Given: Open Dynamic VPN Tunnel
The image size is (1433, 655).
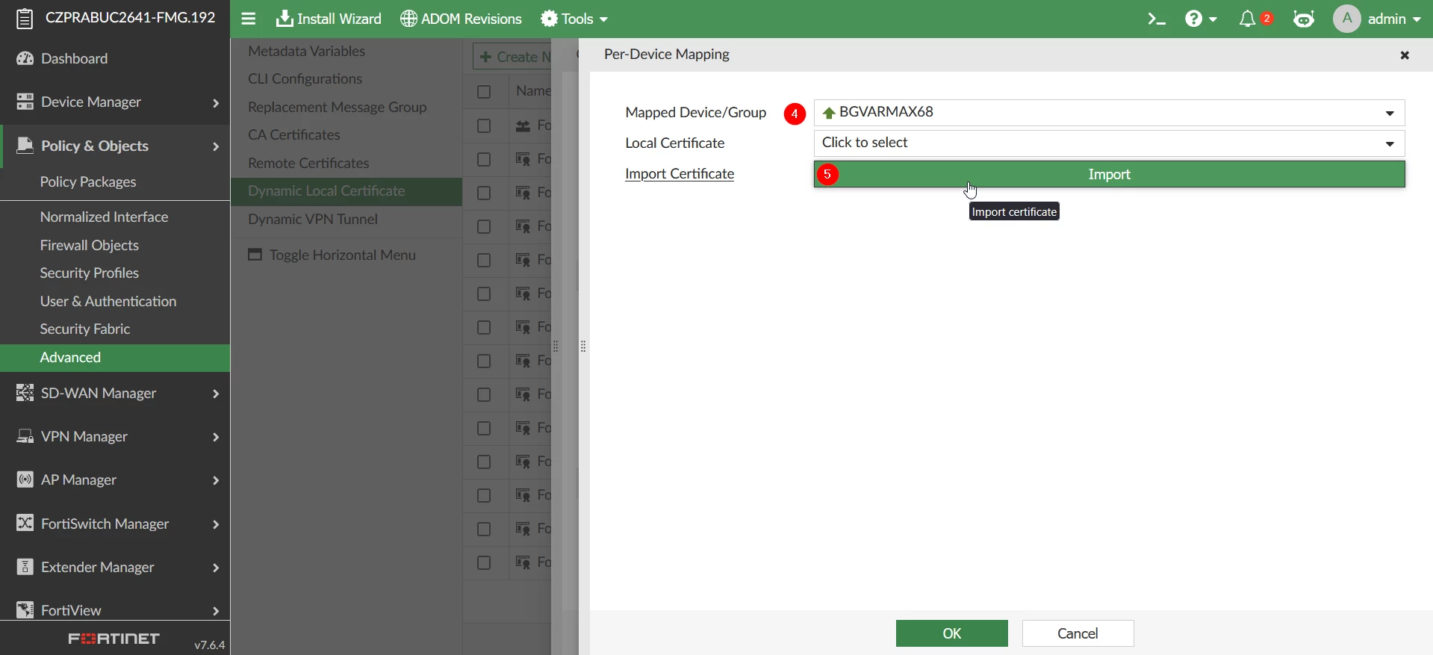Looking at the screenshot, I should pyautogui.click(x=313, y=219).
